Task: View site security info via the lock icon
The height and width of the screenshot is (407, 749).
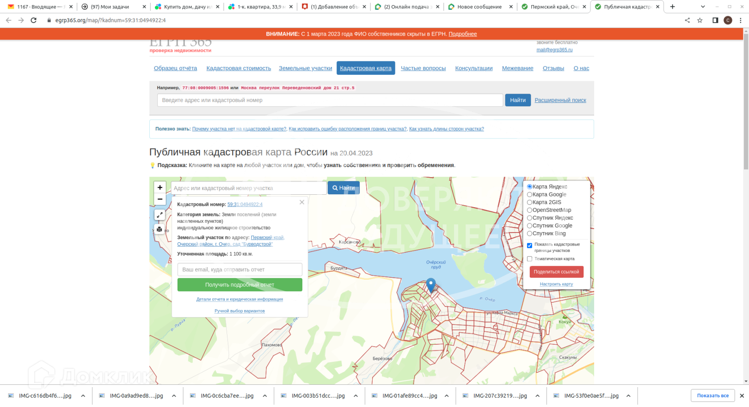Action: coord(49,20)
